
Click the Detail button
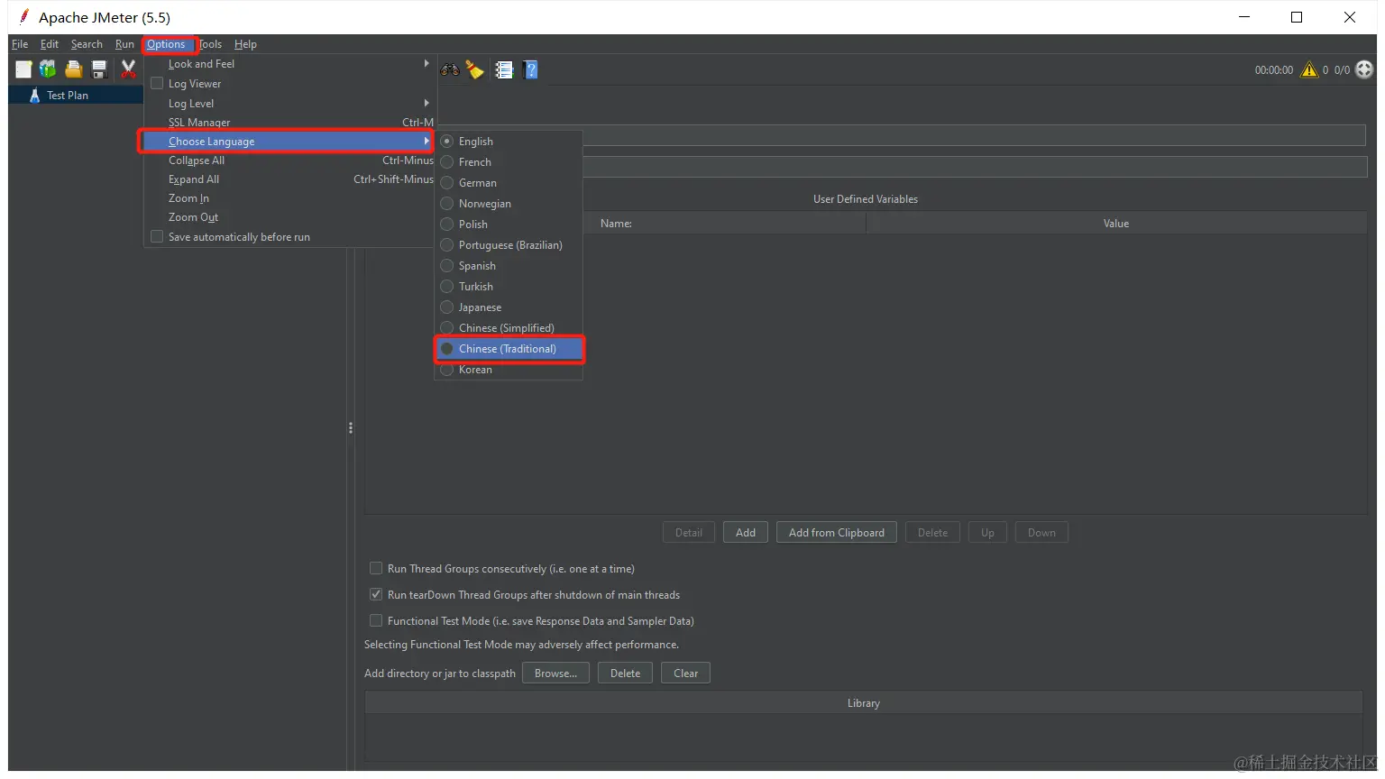(x=689, y=533)
